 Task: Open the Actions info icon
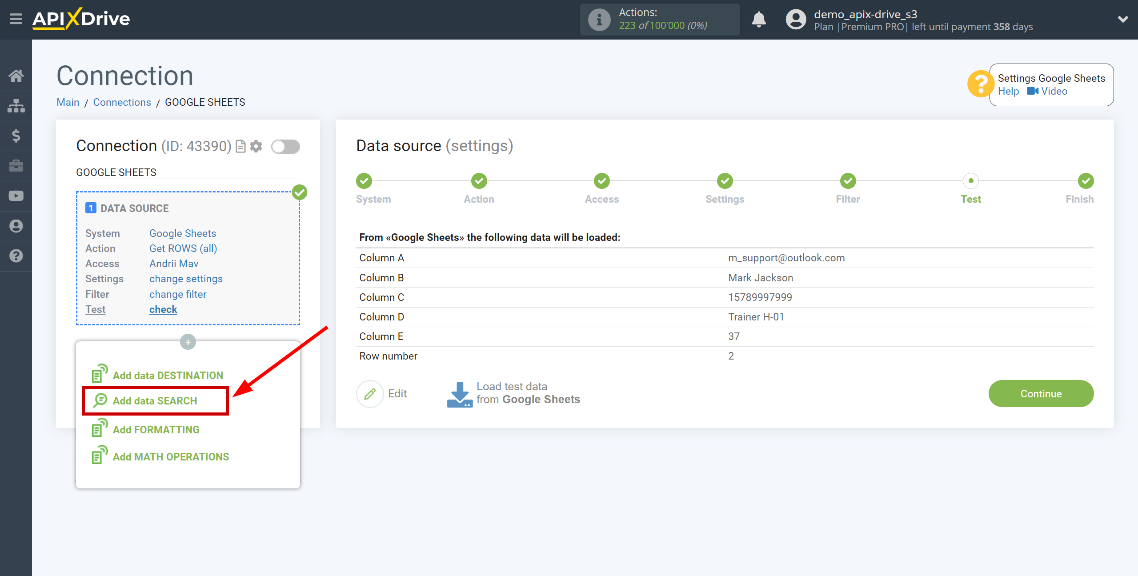click(x=599, y=20)
